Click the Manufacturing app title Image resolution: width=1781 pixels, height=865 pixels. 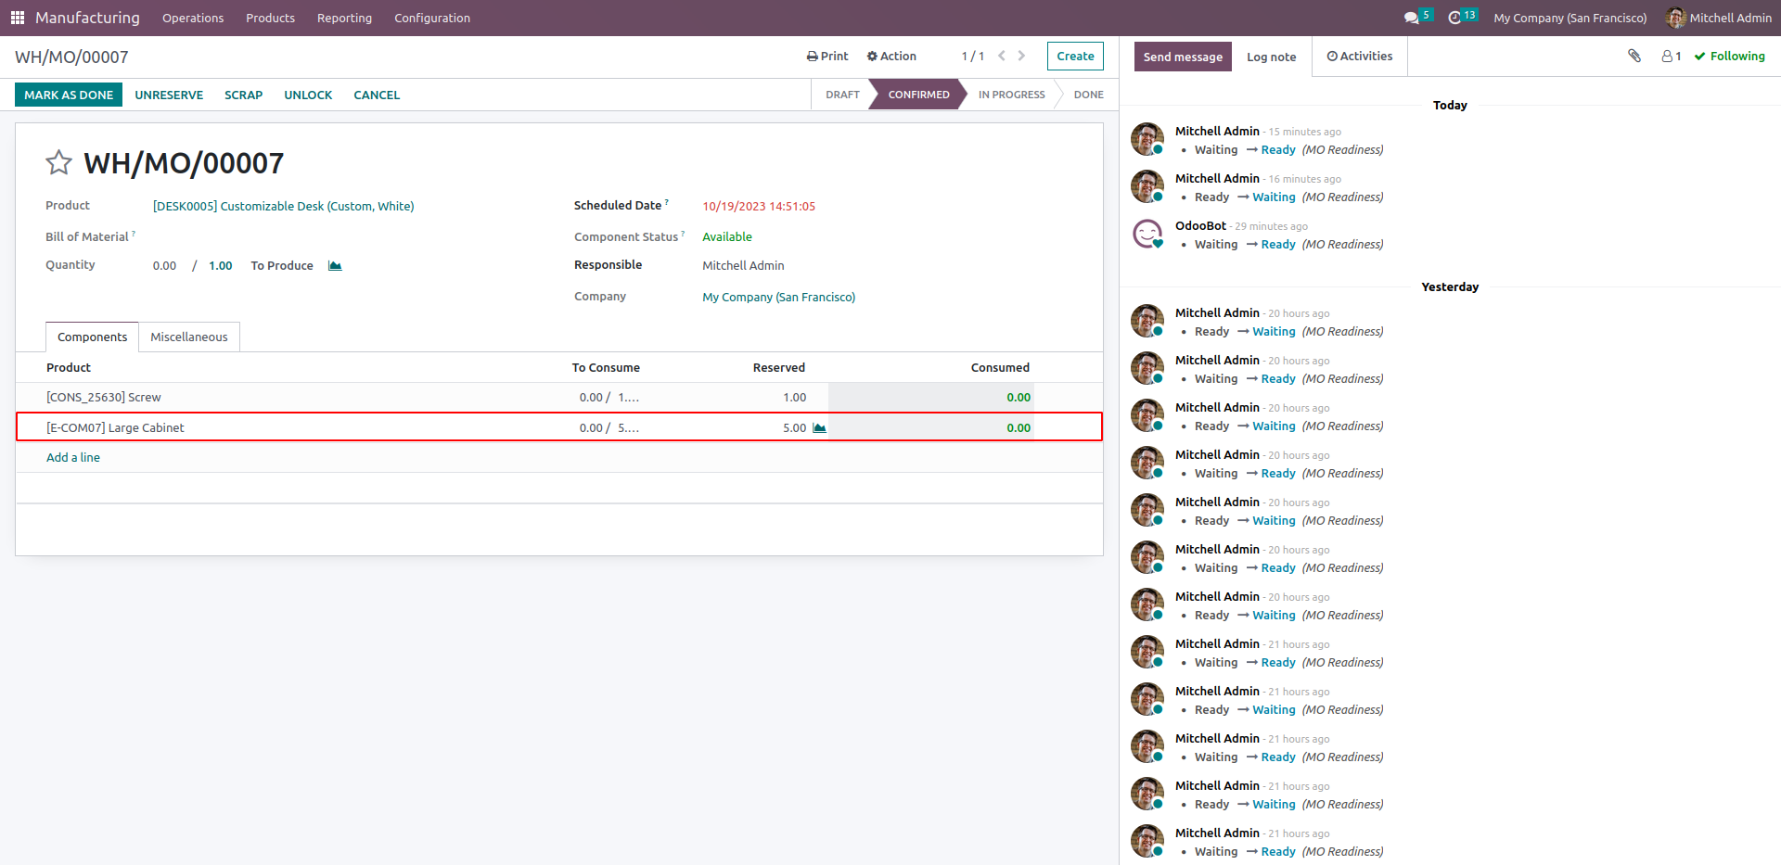point(87,18)
